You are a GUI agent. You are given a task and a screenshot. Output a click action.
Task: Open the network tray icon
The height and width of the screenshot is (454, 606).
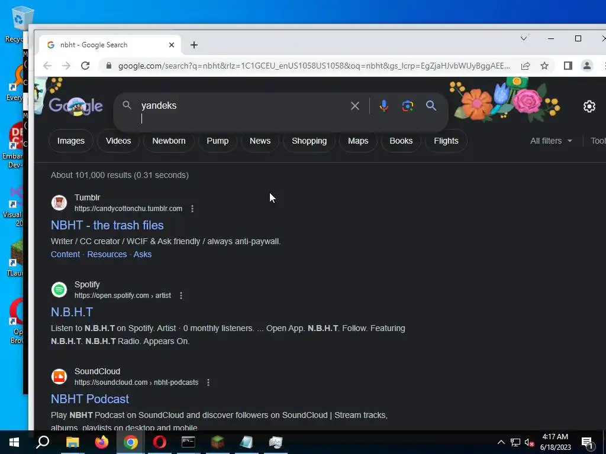pos(515,442)
